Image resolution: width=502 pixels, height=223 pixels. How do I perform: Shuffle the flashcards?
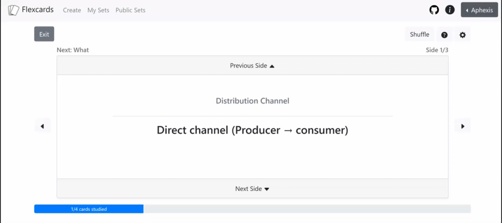420,34
